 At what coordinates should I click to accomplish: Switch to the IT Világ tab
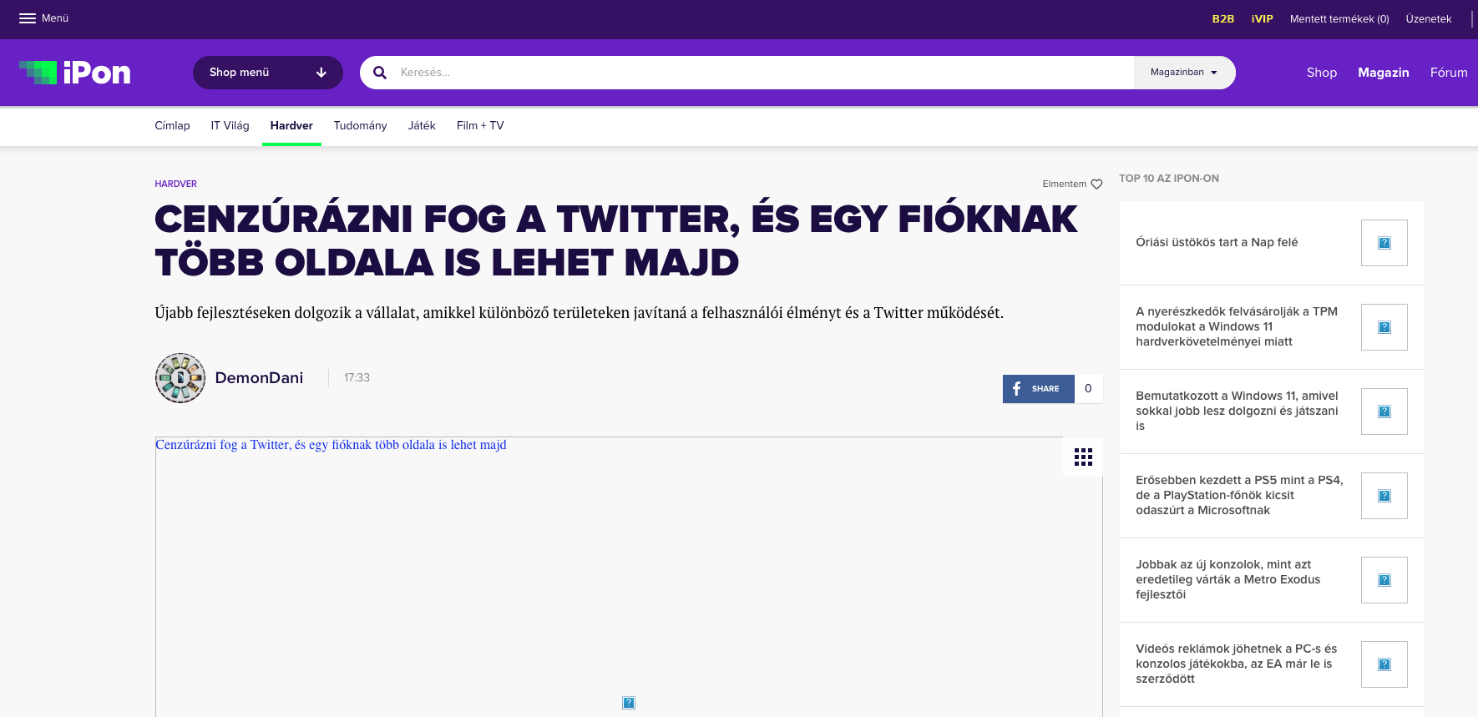pos(230,126)
